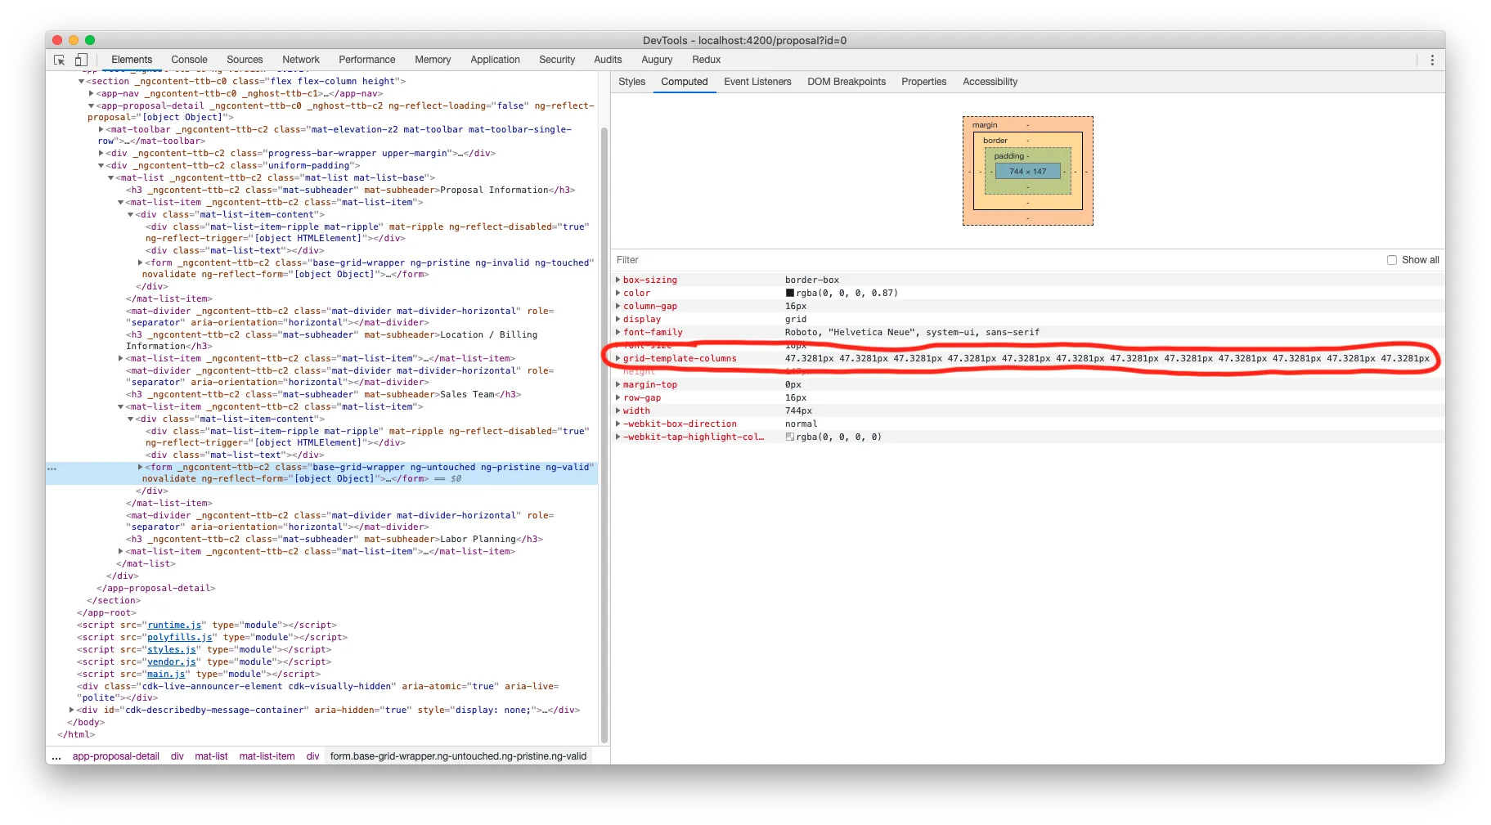The width and height of the screenshot is (1491, 825).
Task: Expand the box-sizing computed property
Action: point(618,280)
